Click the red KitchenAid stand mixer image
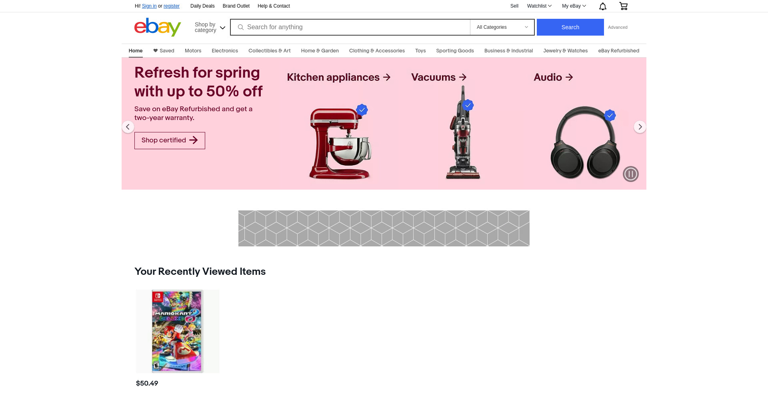 point(340,143)
